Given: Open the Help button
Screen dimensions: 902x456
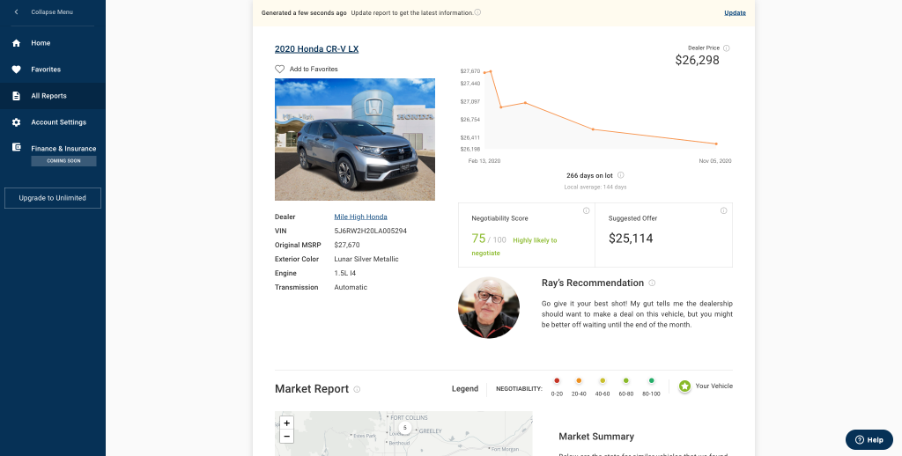Looking at the screenshot, I should 869,440.
